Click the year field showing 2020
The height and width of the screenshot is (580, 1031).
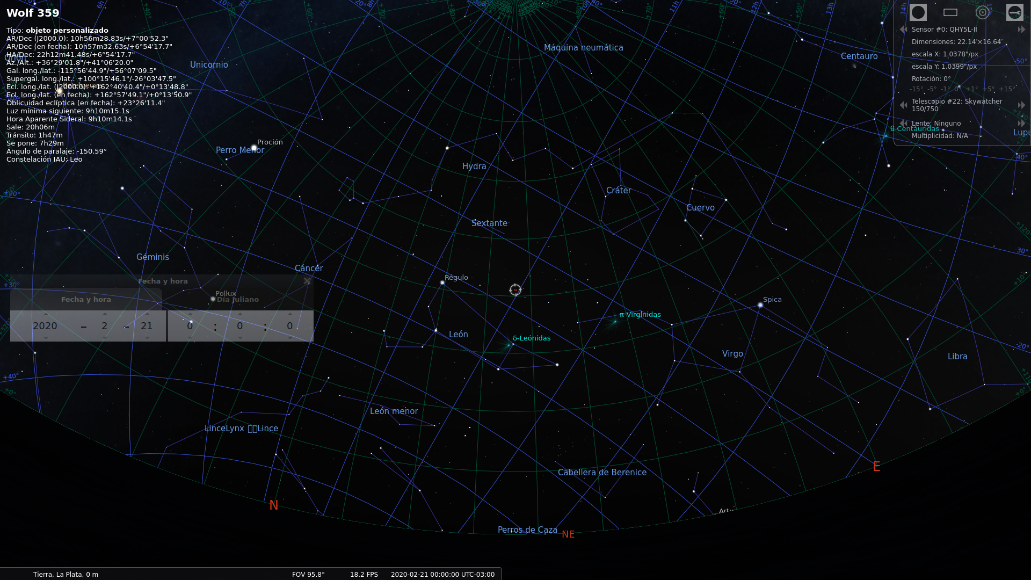click(x=45, y=326)
